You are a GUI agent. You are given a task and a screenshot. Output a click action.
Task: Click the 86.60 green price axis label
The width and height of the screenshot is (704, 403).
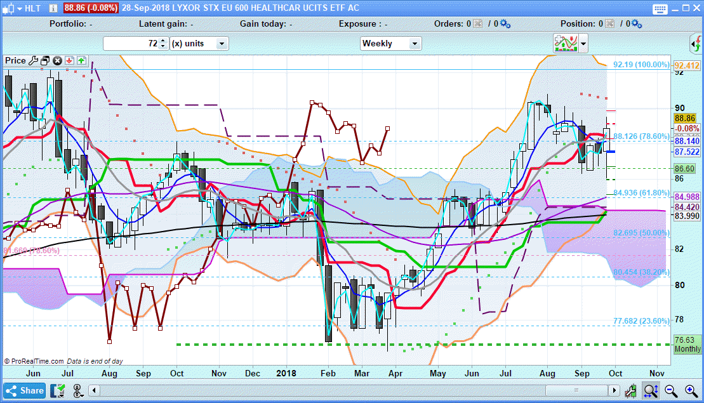[x=685, y=169]
